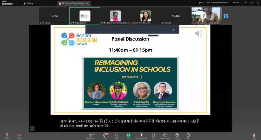This screenshot has width=261, height=140.
Task: Leave the meeting
Action: coord(254,136)
